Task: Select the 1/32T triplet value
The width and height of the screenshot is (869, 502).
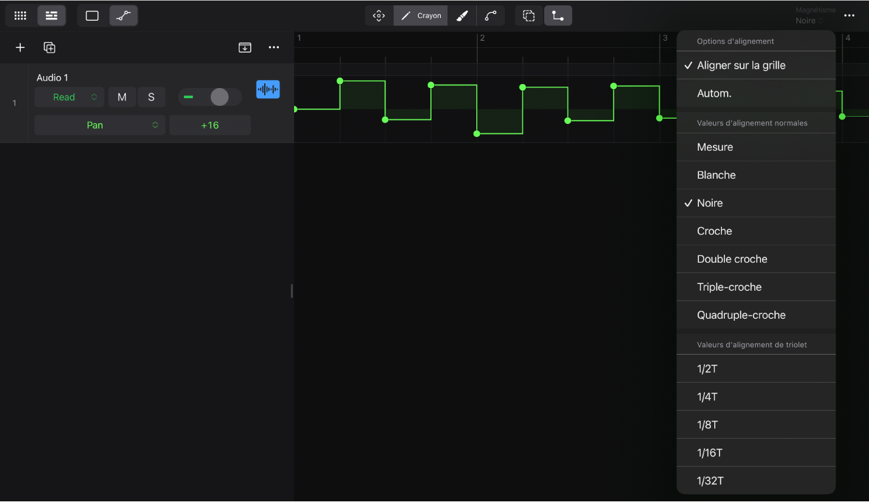Action: (756, 481)
